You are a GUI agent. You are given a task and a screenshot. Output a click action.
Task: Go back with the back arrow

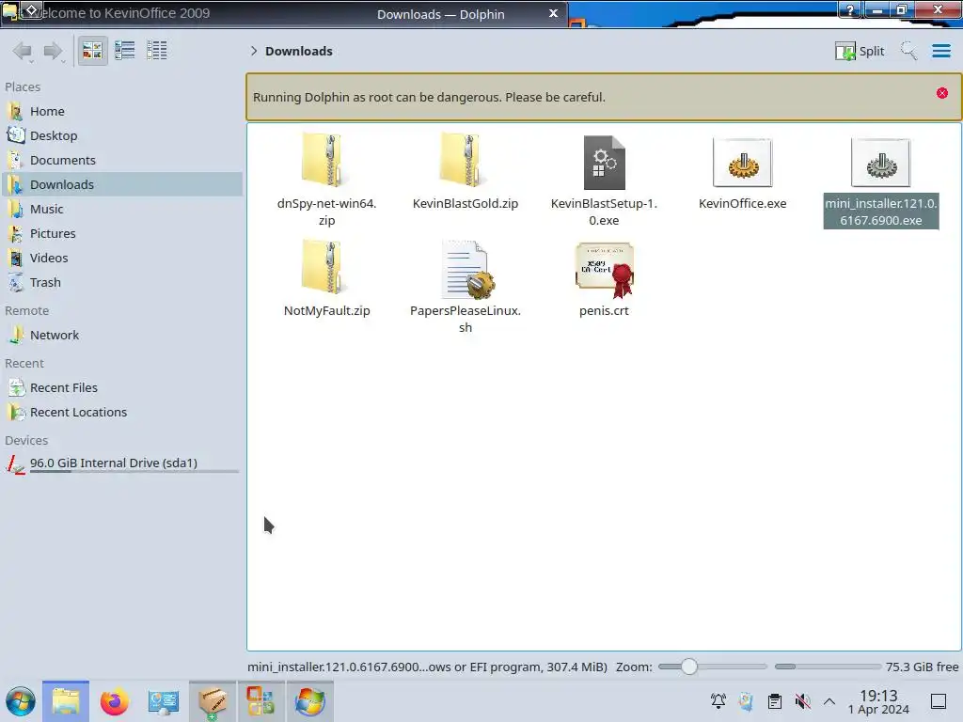point(23,51)
